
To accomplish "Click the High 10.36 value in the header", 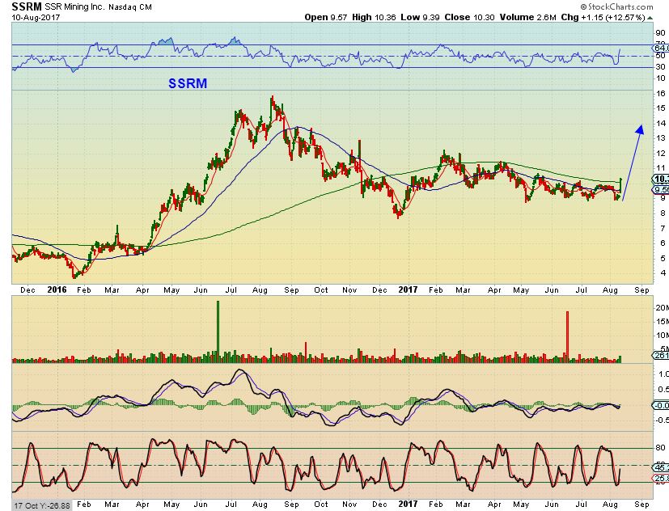I will click(374, 18).
